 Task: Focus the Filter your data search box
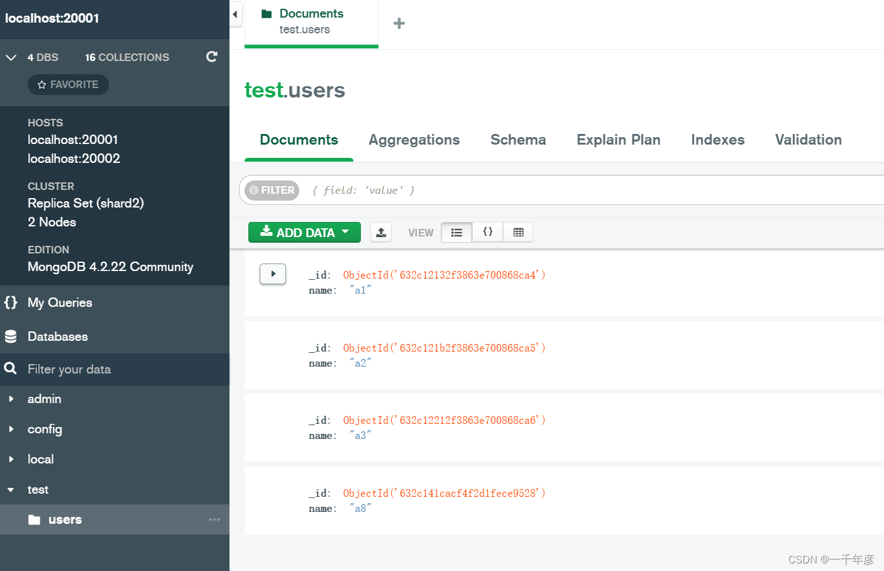click(x=114, y=369)
